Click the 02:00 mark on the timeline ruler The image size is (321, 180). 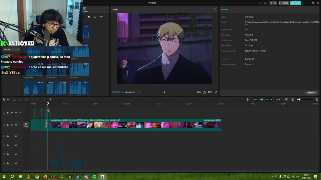[x=96, y=104]
